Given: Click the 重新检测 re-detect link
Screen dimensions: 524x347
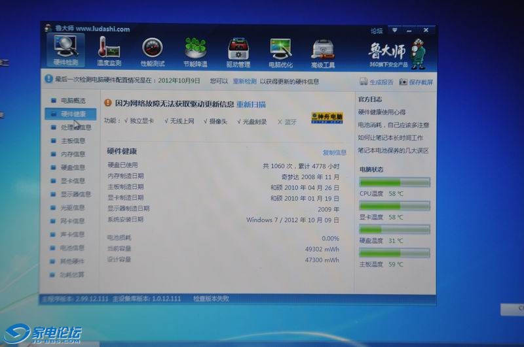Looking at the screenshot, I should (x=244, y=82).
